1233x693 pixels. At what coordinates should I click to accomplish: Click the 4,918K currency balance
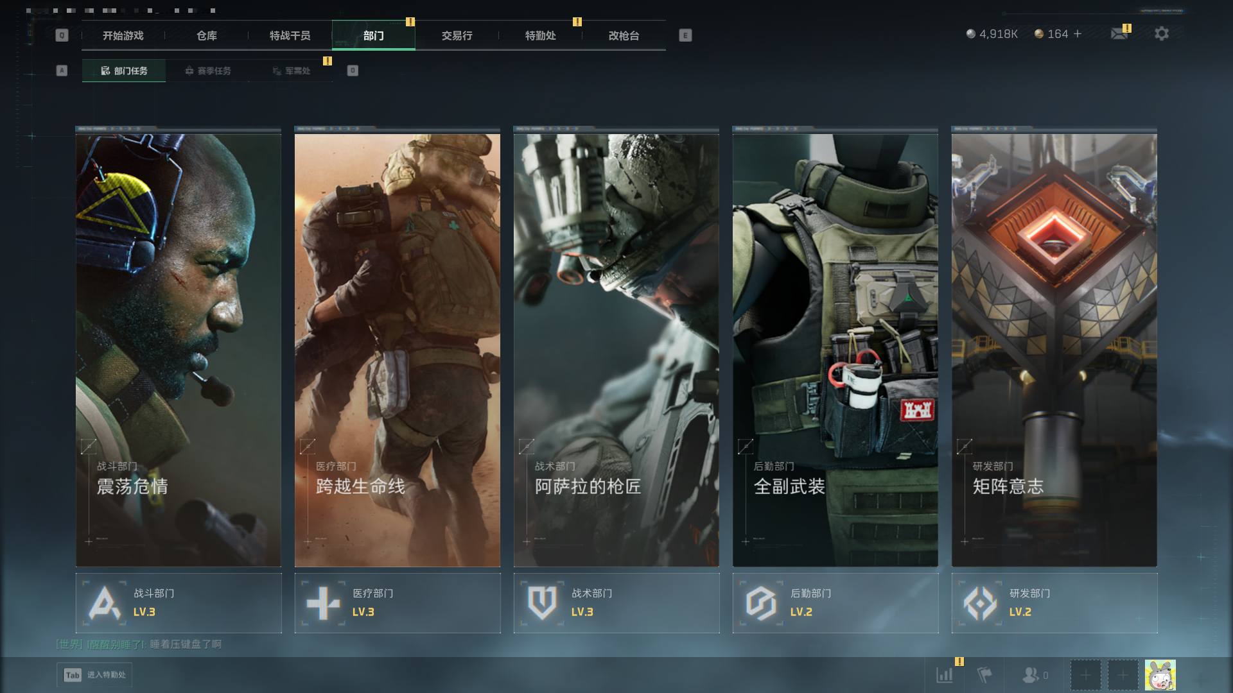(x=992, y=34)
